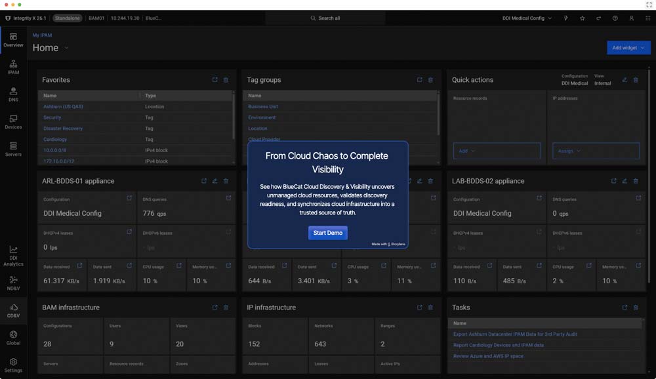
Task: Open Export Ashburn Datacenter IPAM Data task
Action: pos(515,334)
